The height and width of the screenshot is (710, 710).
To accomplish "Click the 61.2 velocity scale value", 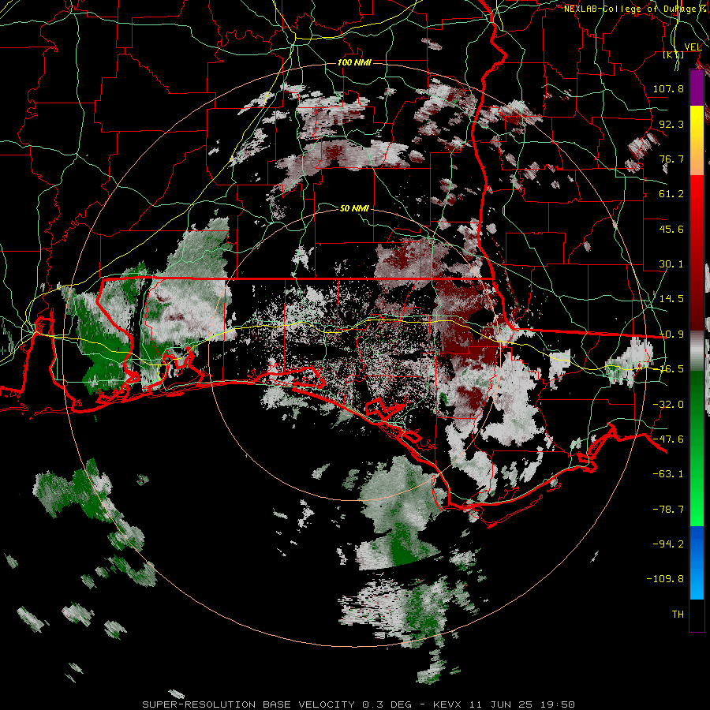I will pyautogui.click(x=671, y=194).
